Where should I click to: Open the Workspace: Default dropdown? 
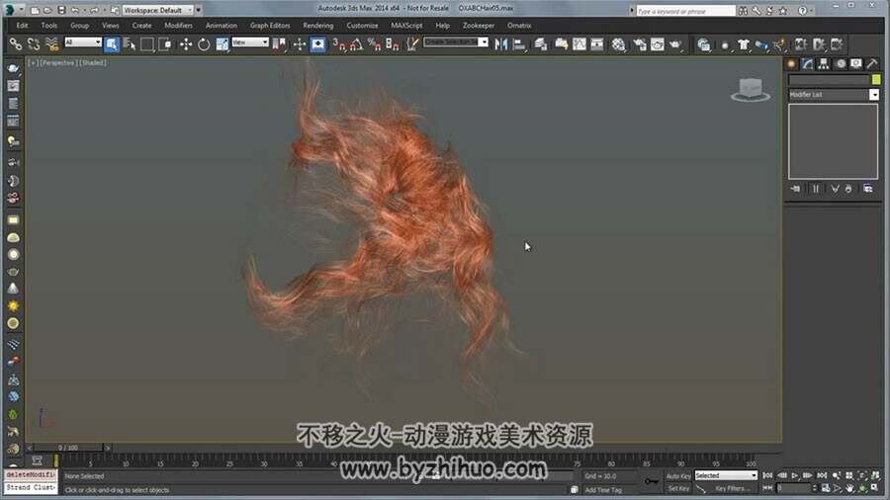(x=158, y=10)
